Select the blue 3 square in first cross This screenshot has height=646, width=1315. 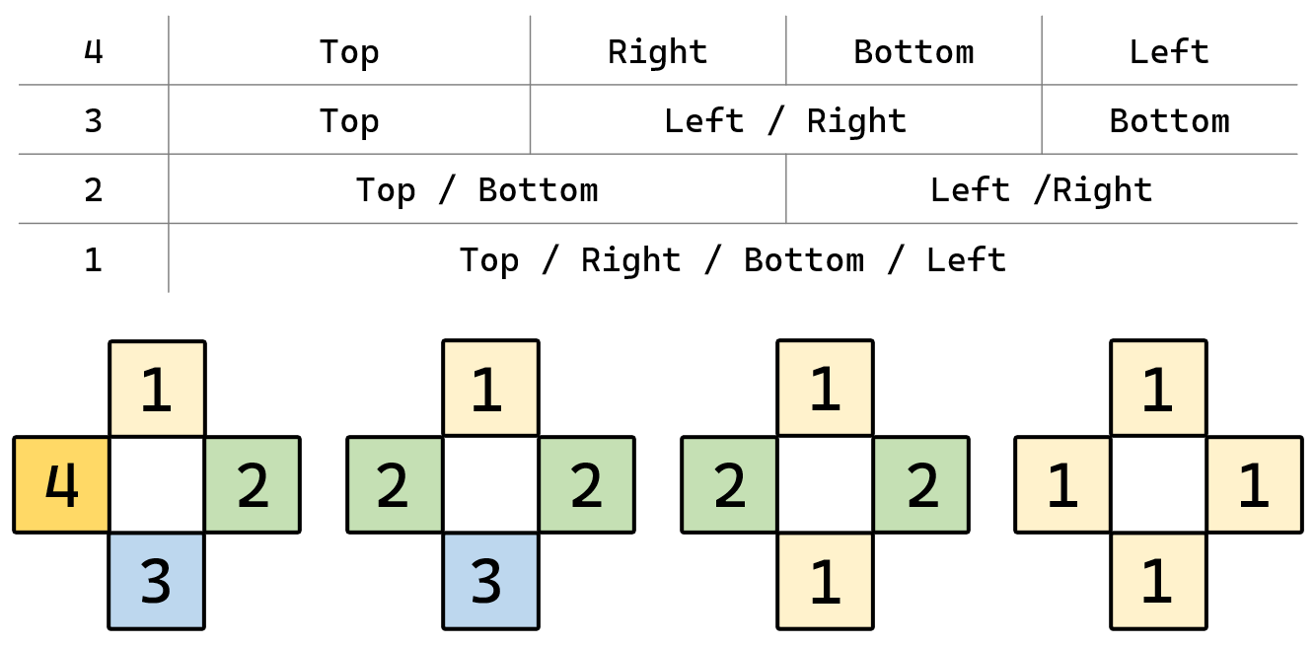157,581
